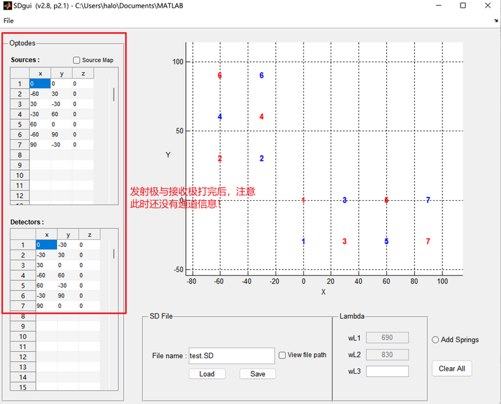Image resolution: width=501 pixels, height=404 pixels.
Task: Enable the Source Map checkbox
Action: [77, 60]
